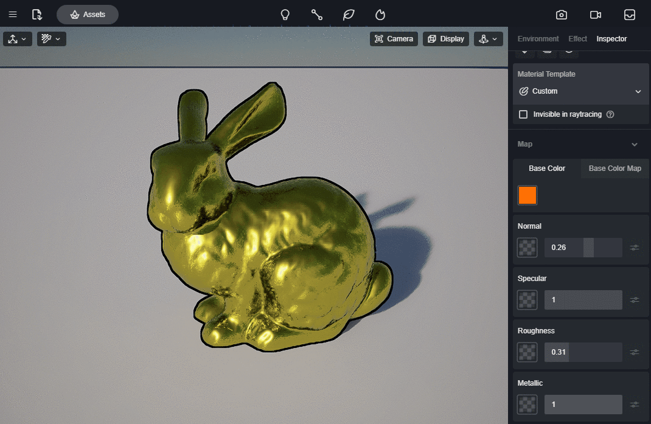Open Specular advanced settings sliders icon
651x424 pixels.
[x=635, y=300]
